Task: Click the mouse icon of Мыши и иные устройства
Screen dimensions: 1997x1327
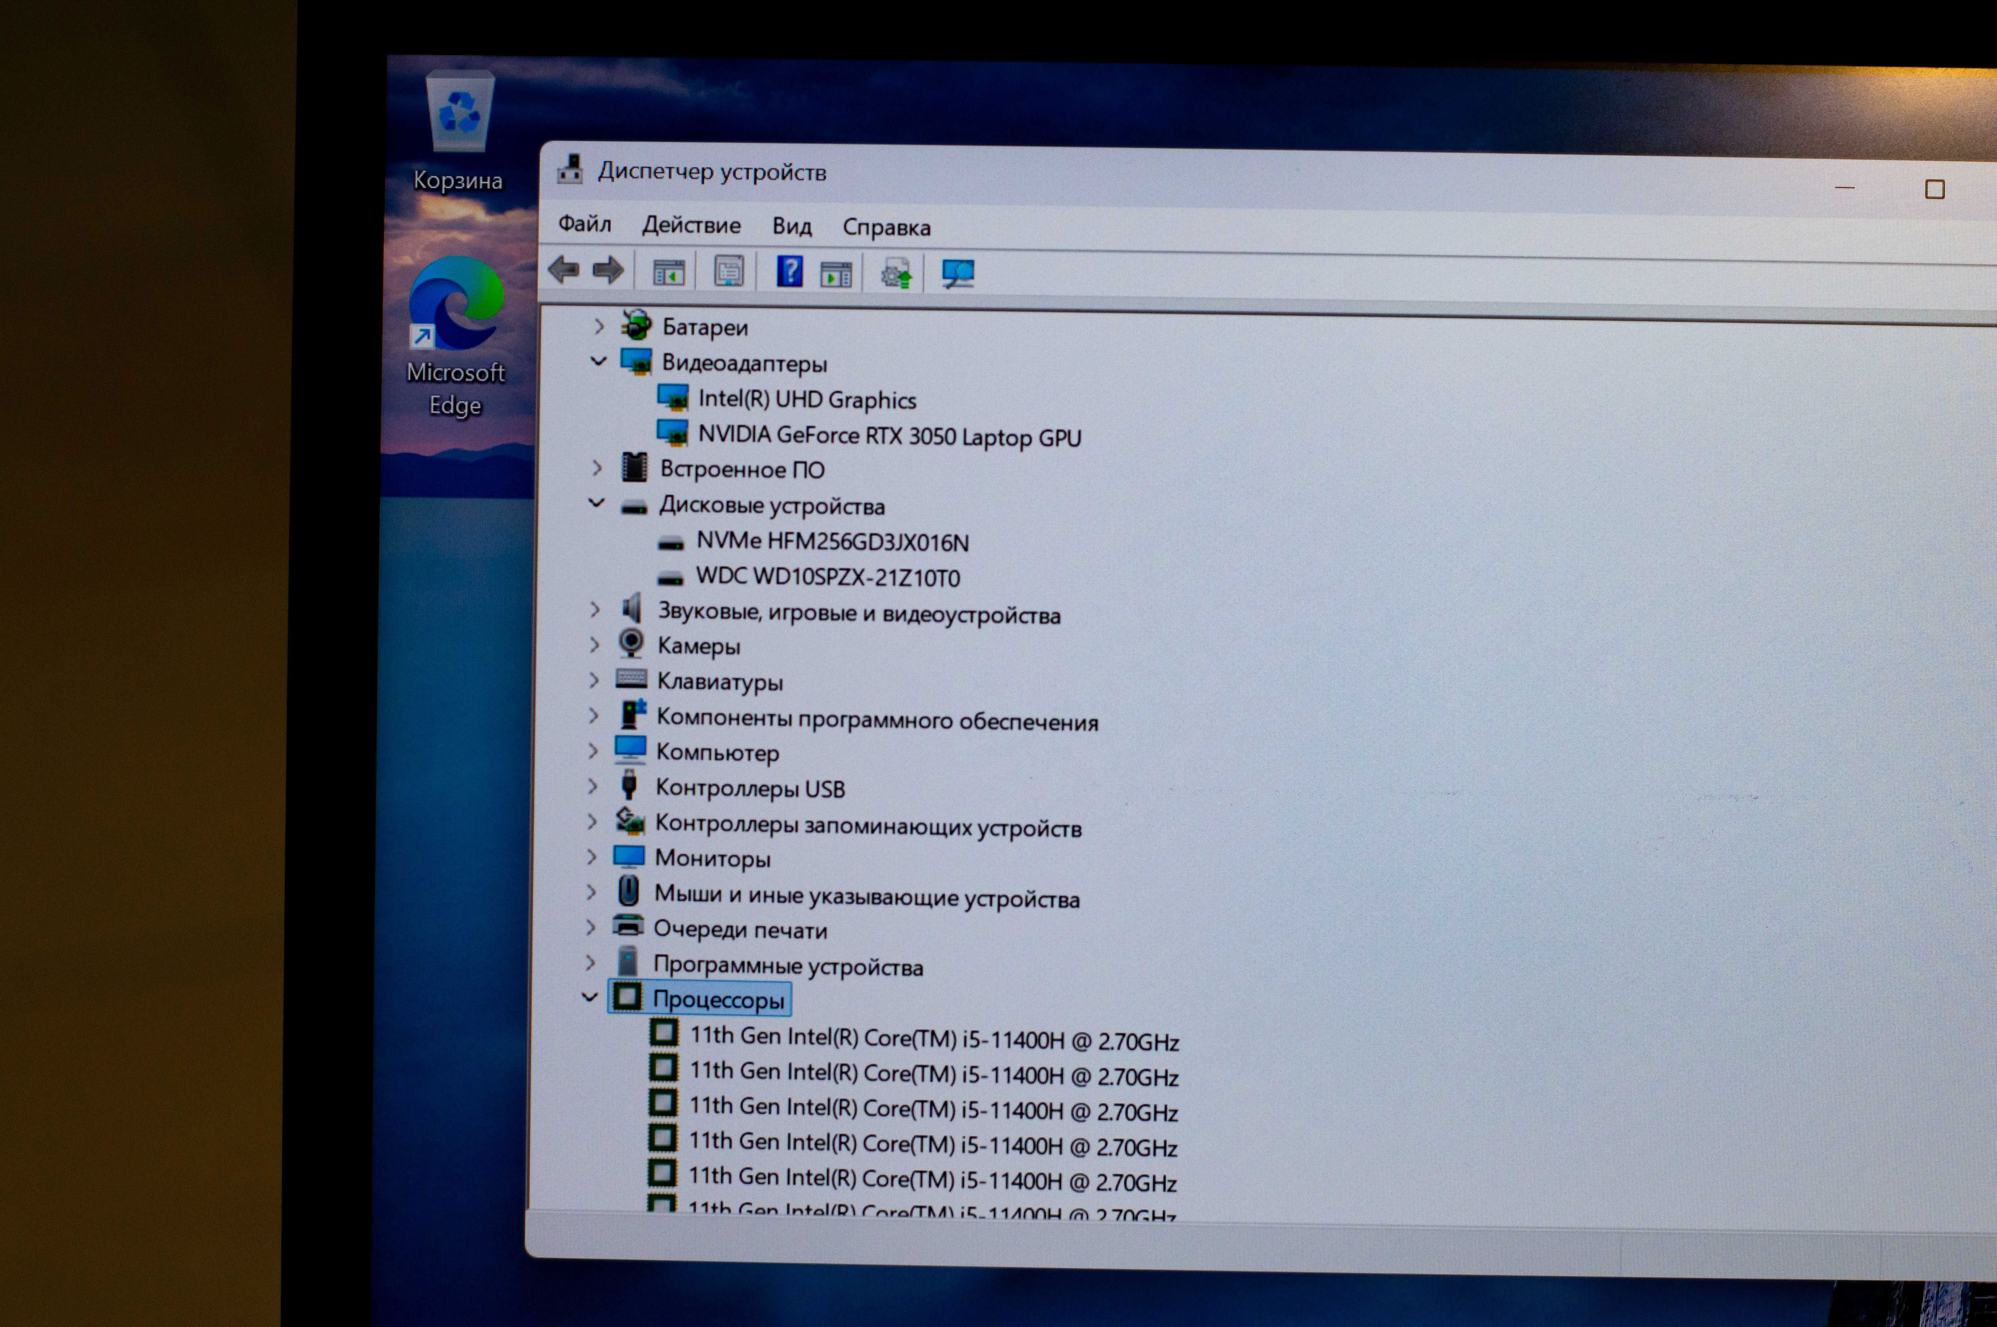Action: tap(628, 891)
